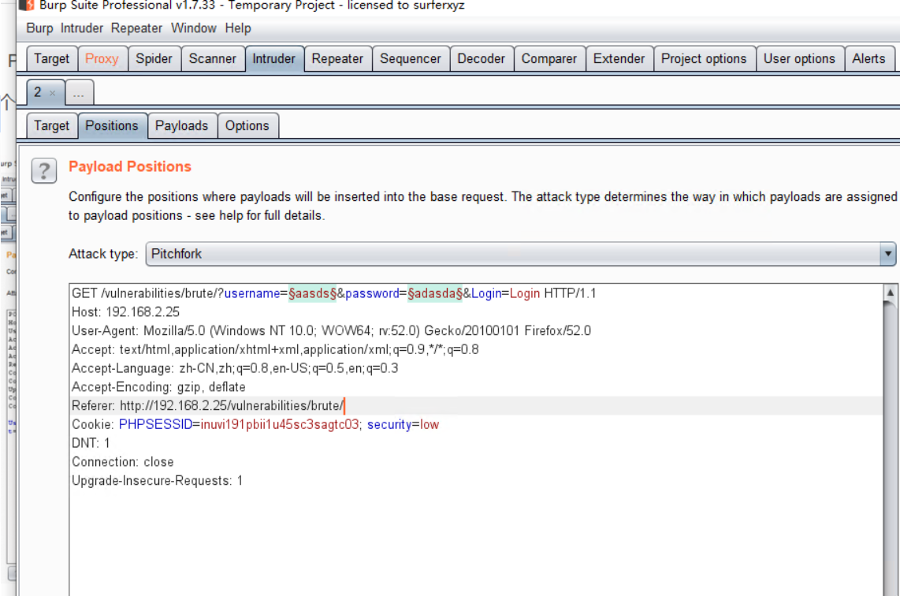Click the PHPSESSID cookie value in request
Screen dimensions: 900x596
pyautogui.click(x=280, y=424)
